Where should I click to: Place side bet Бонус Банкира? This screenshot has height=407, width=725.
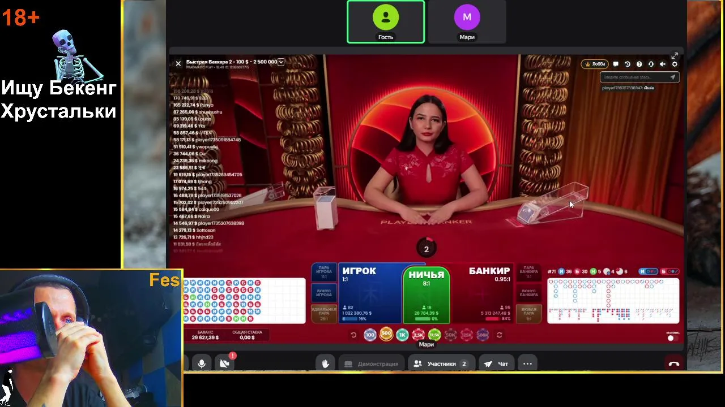coord(528,292)
